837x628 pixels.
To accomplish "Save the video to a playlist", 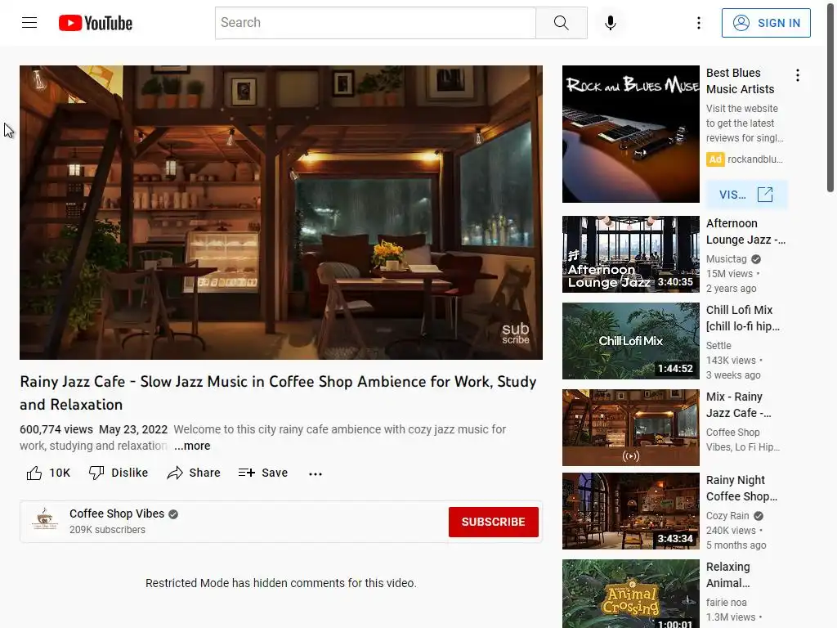I will click(x=263, y=473).
